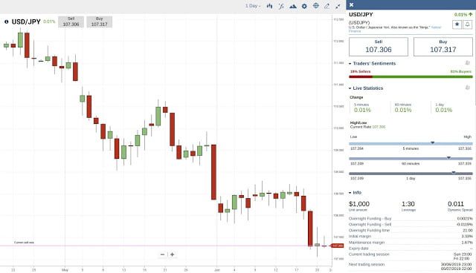Open chart settings gear icon
The image size is (476, 273).
(x=304, y=6)
